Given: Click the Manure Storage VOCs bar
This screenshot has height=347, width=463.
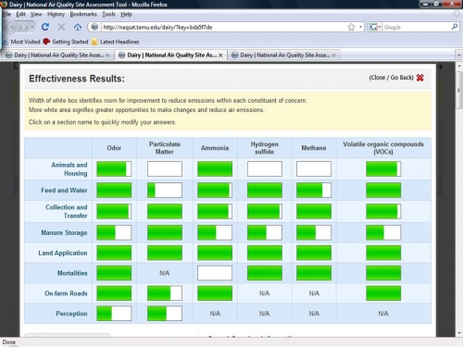Looking at the screenshot, I should (x=383, y=232).
